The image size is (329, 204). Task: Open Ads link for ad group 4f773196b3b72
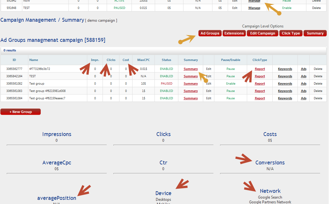[x=304, y=69]
